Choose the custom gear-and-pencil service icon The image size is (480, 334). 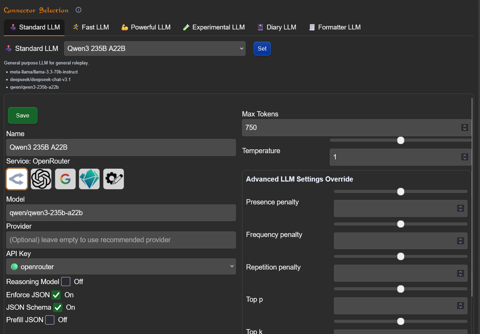[x=113, y=179]
